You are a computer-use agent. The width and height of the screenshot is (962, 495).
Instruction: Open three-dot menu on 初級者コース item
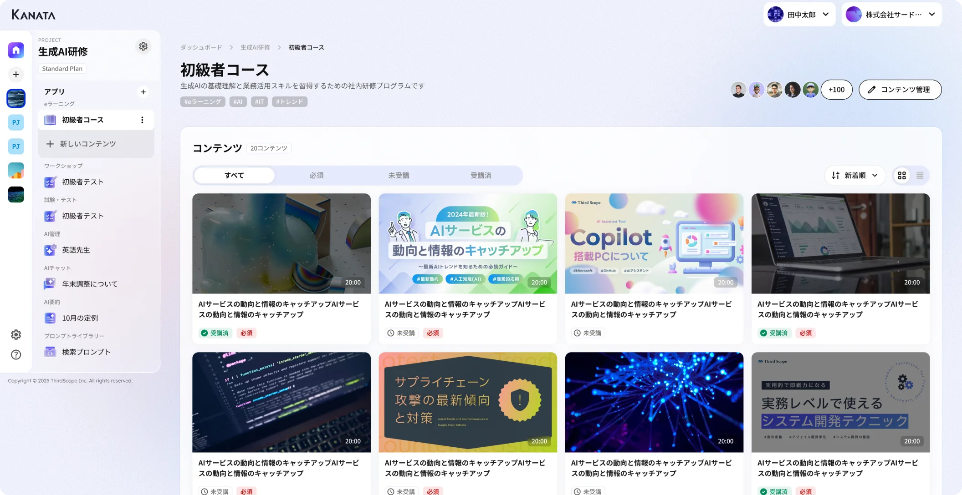click(142, 120)
